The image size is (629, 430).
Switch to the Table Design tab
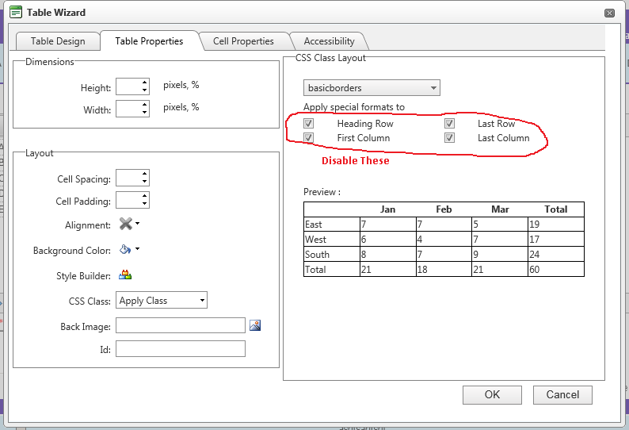coord(58,41)
